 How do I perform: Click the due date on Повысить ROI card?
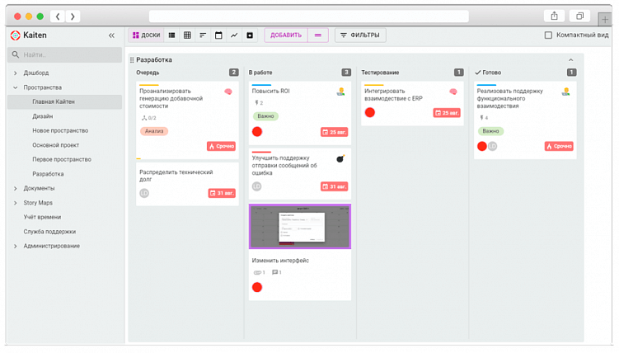tap(334, 132)
